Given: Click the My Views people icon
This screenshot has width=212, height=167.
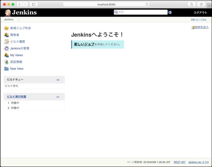Looking at the screenshot, I should pos(6,55).
